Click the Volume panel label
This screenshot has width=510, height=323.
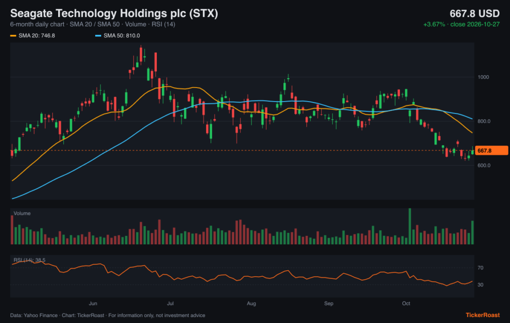tap(22, 214)
